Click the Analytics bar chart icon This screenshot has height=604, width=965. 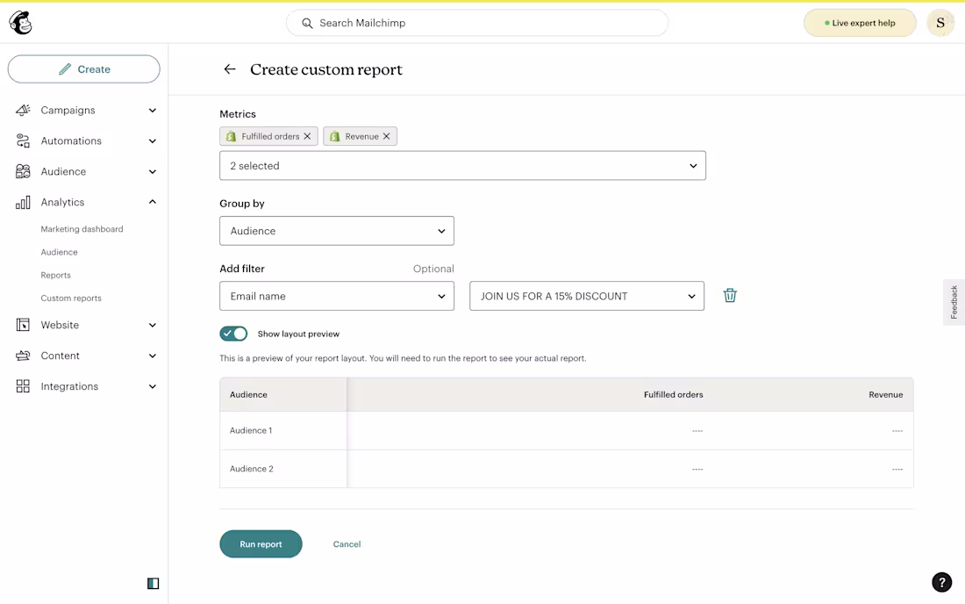(23, 202)
